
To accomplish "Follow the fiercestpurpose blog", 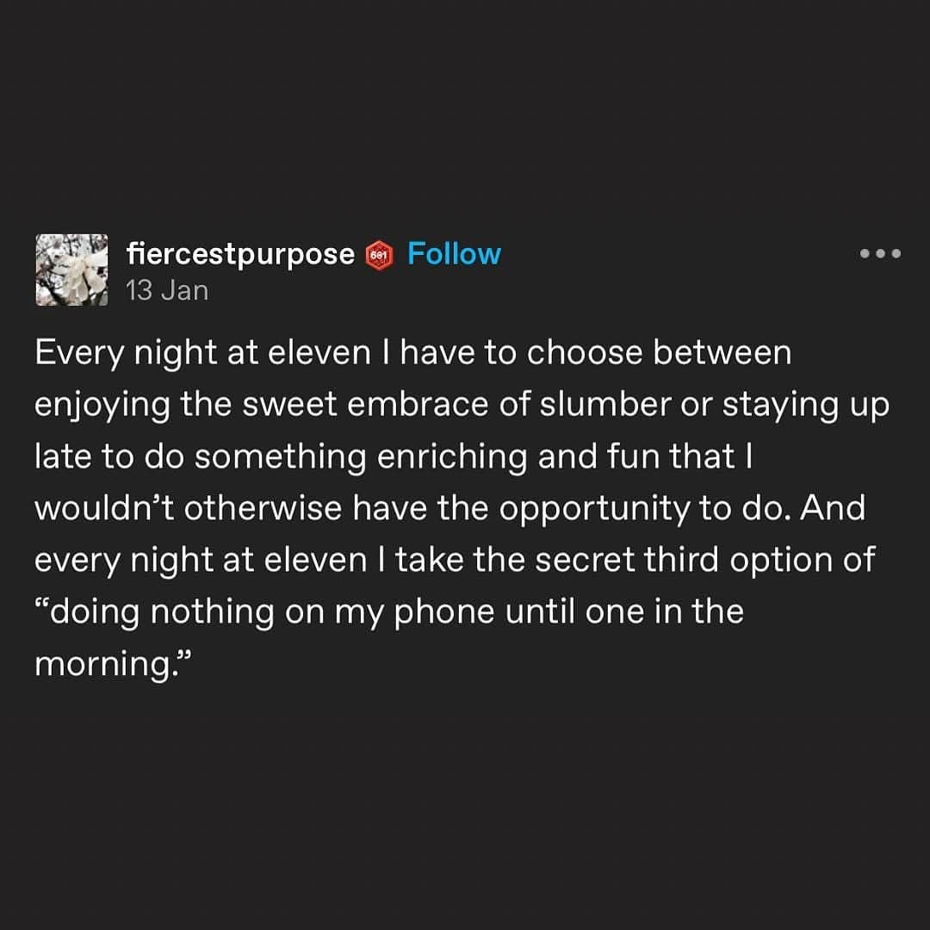I will tap(453, 254).
